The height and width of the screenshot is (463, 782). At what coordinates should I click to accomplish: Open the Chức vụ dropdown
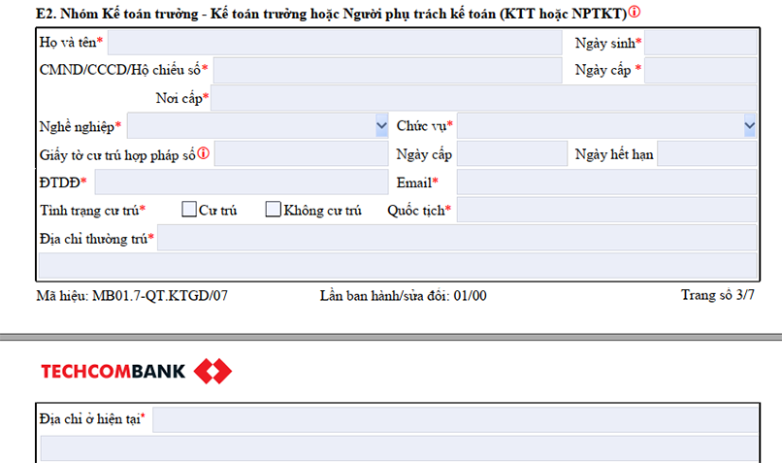(750, 126)
